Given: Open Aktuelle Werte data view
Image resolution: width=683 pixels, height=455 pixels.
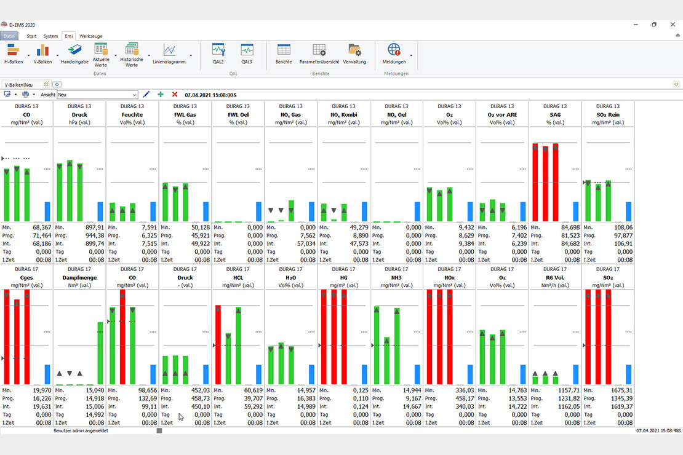Looking at the screenshot, I should click(101, 54).
